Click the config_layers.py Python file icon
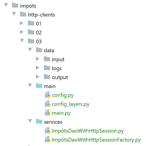The image size is (152, 146). click(48, 104)
